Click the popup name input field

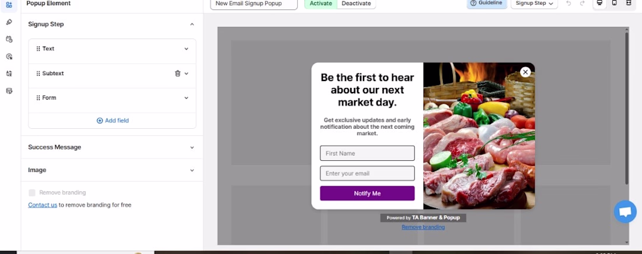[254, 3]
